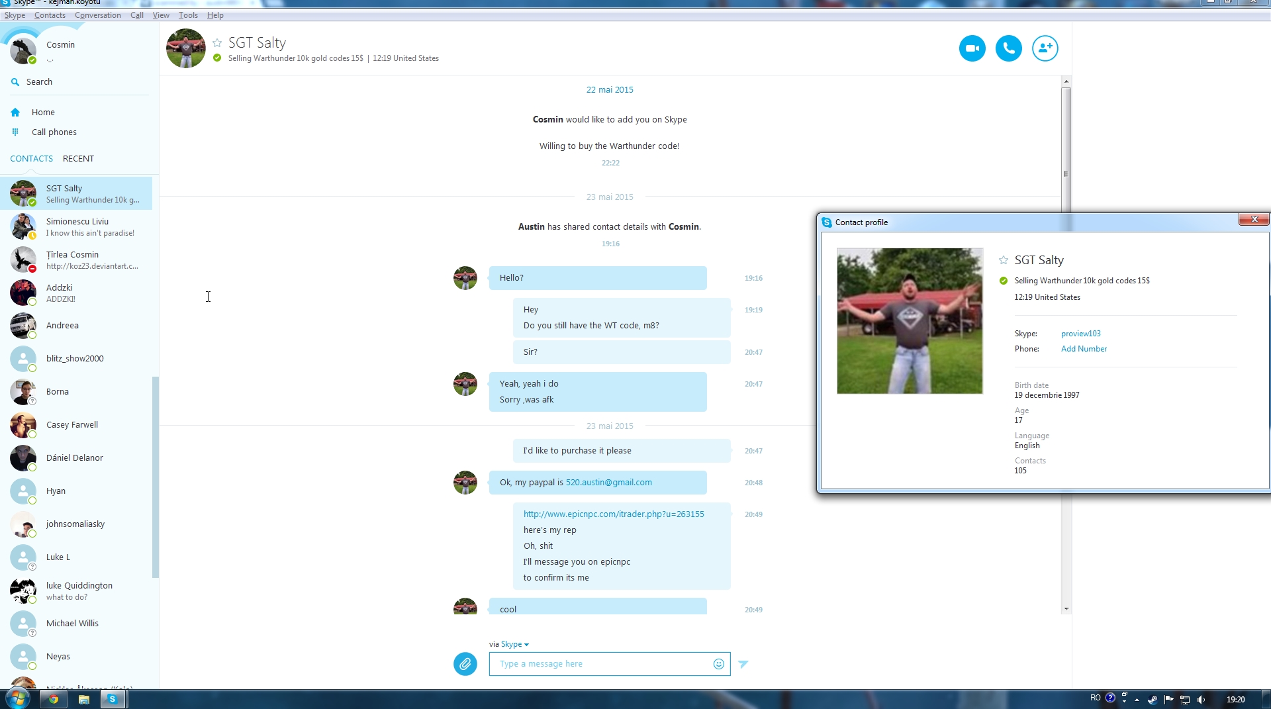Close the Contact profile window
1271x709 pixels.
[1254, 219]
